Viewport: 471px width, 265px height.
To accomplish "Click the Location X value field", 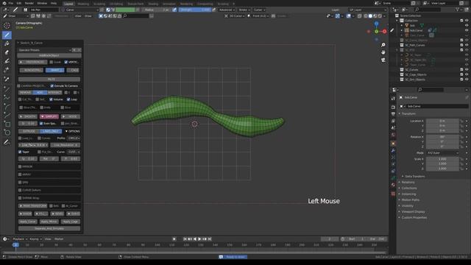I will 442,121.
